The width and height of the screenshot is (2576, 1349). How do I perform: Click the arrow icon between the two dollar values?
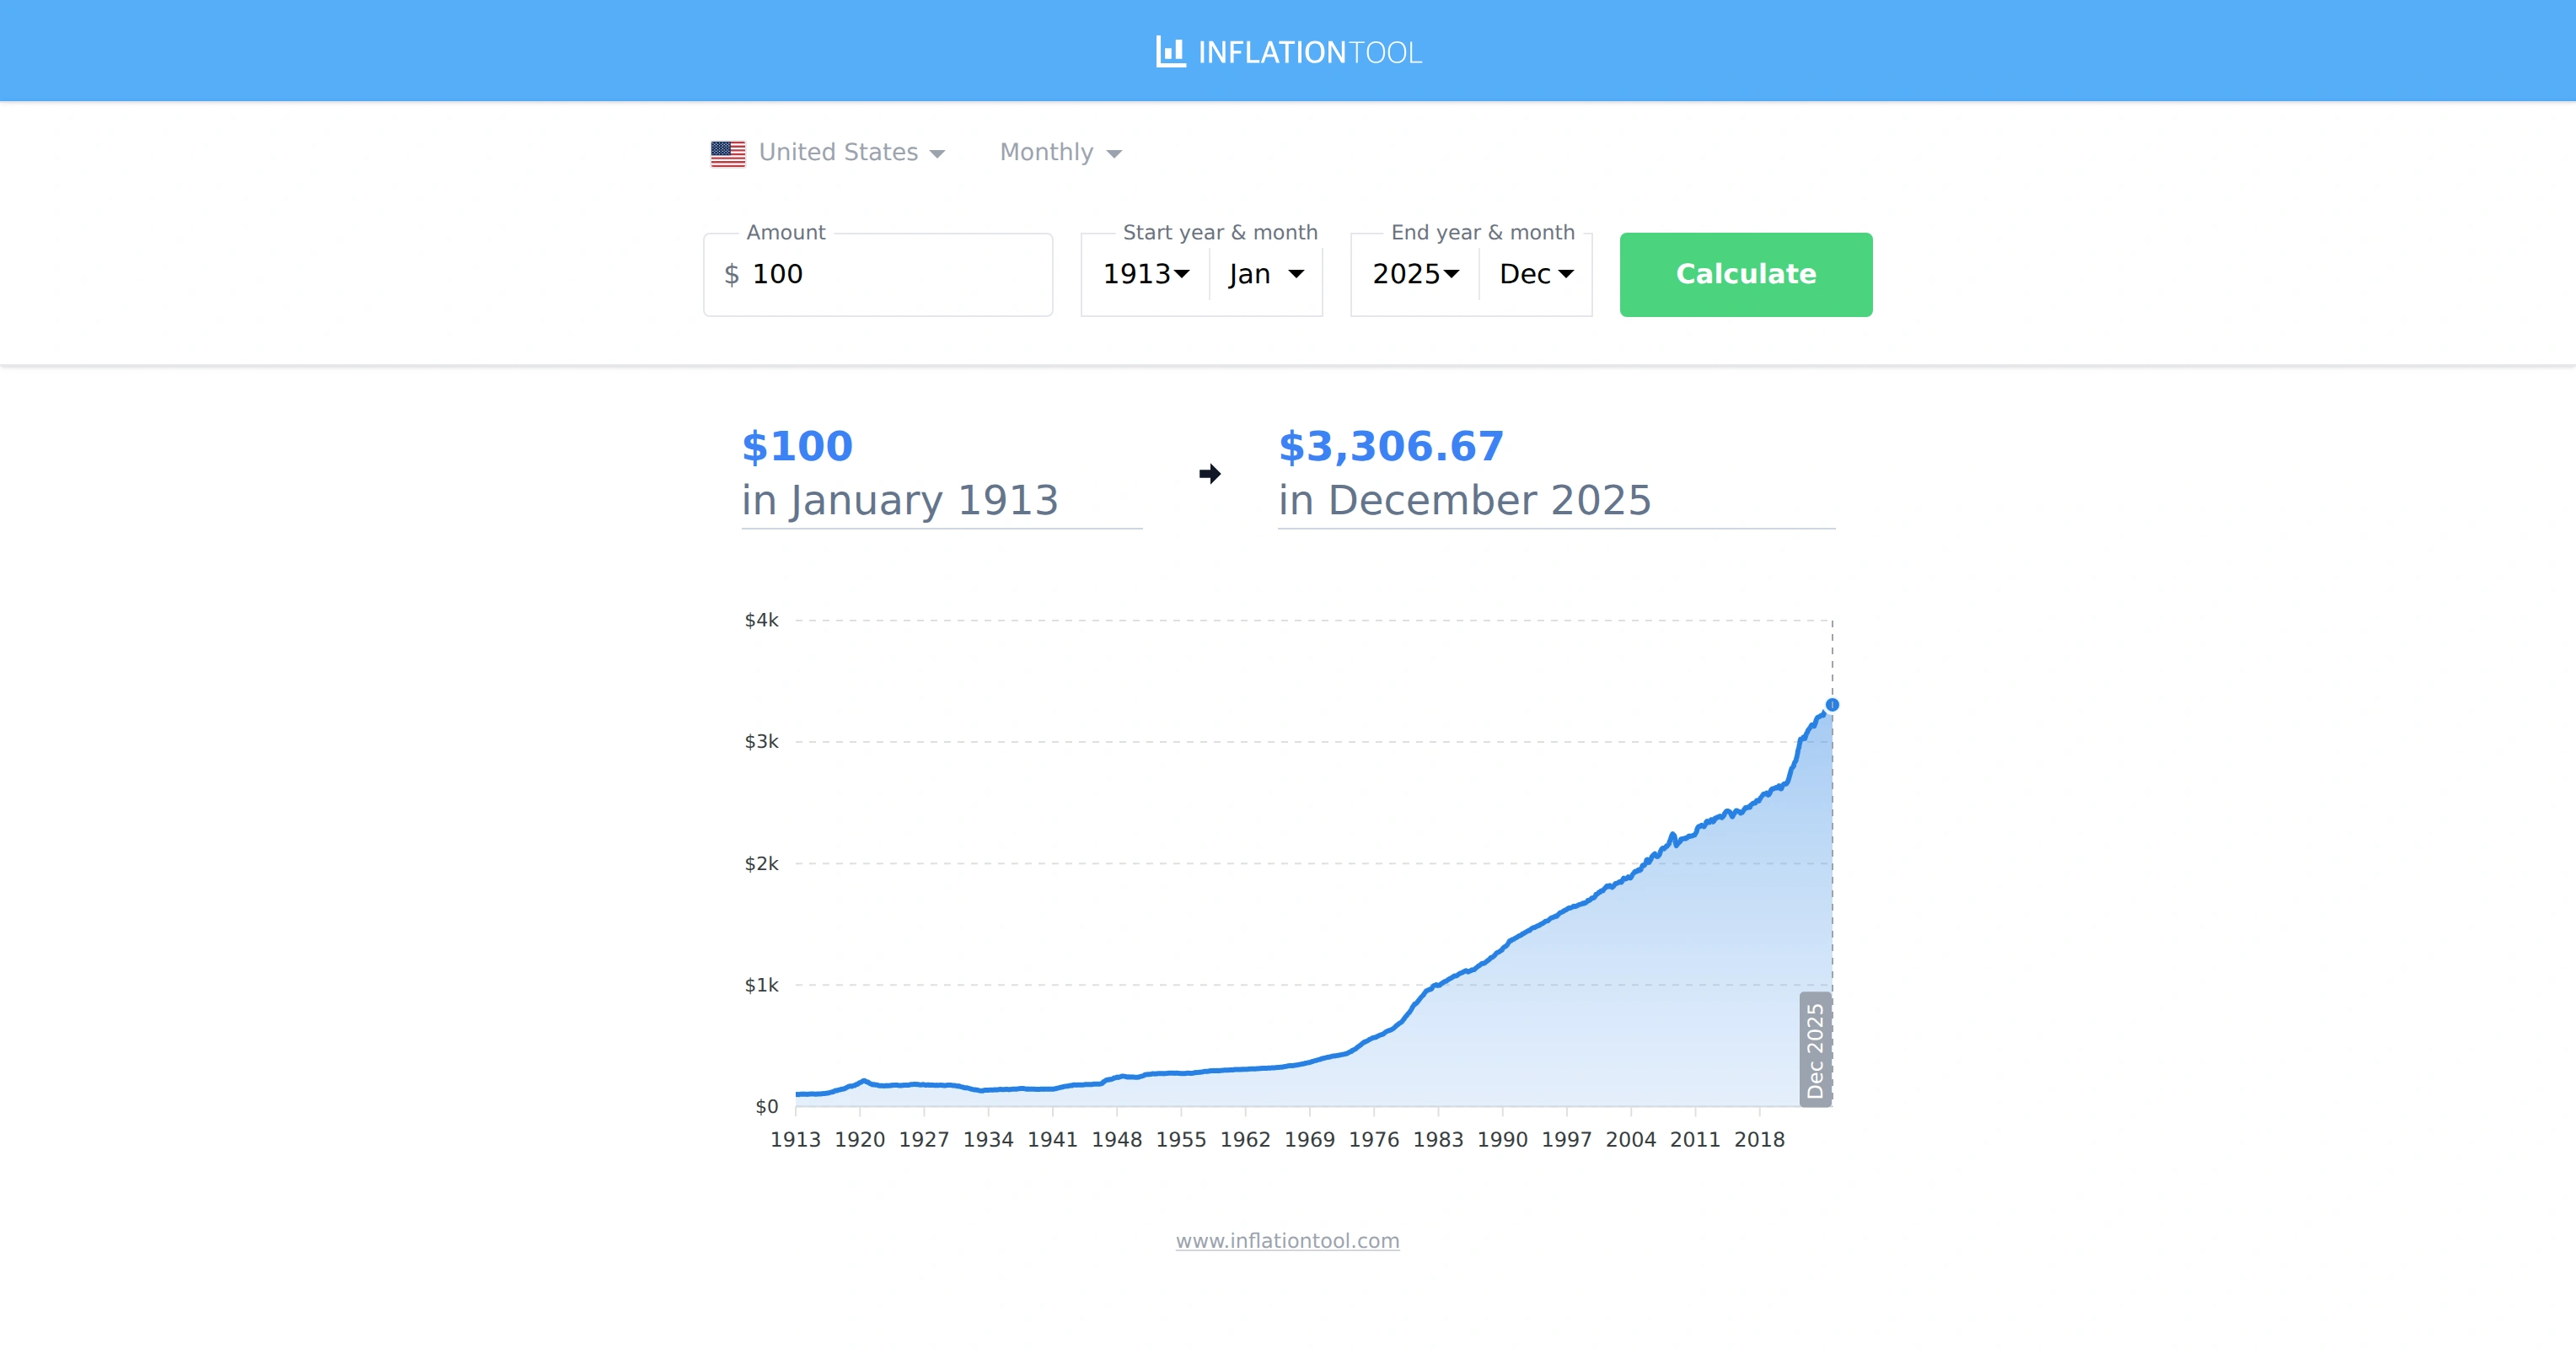(1210, 474)
